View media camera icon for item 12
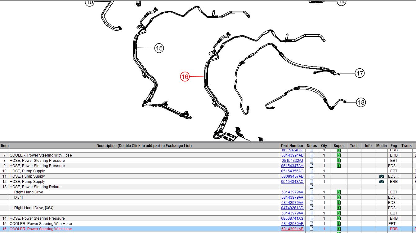Viewport: 416px width, 233px height. tap(382, 182)
